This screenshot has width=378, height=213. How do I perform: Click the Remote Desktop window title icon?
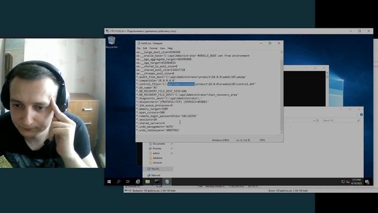pos(107,31)
